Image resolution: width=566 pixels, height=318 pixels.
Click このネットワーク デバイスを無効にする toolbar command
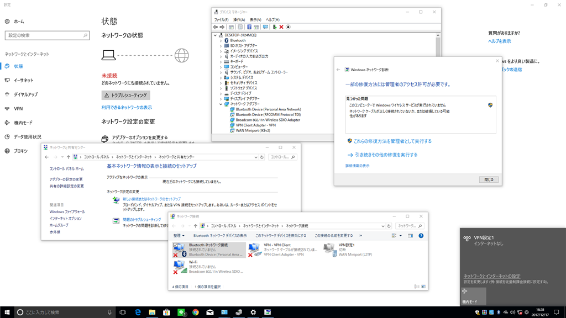(281, 236)
